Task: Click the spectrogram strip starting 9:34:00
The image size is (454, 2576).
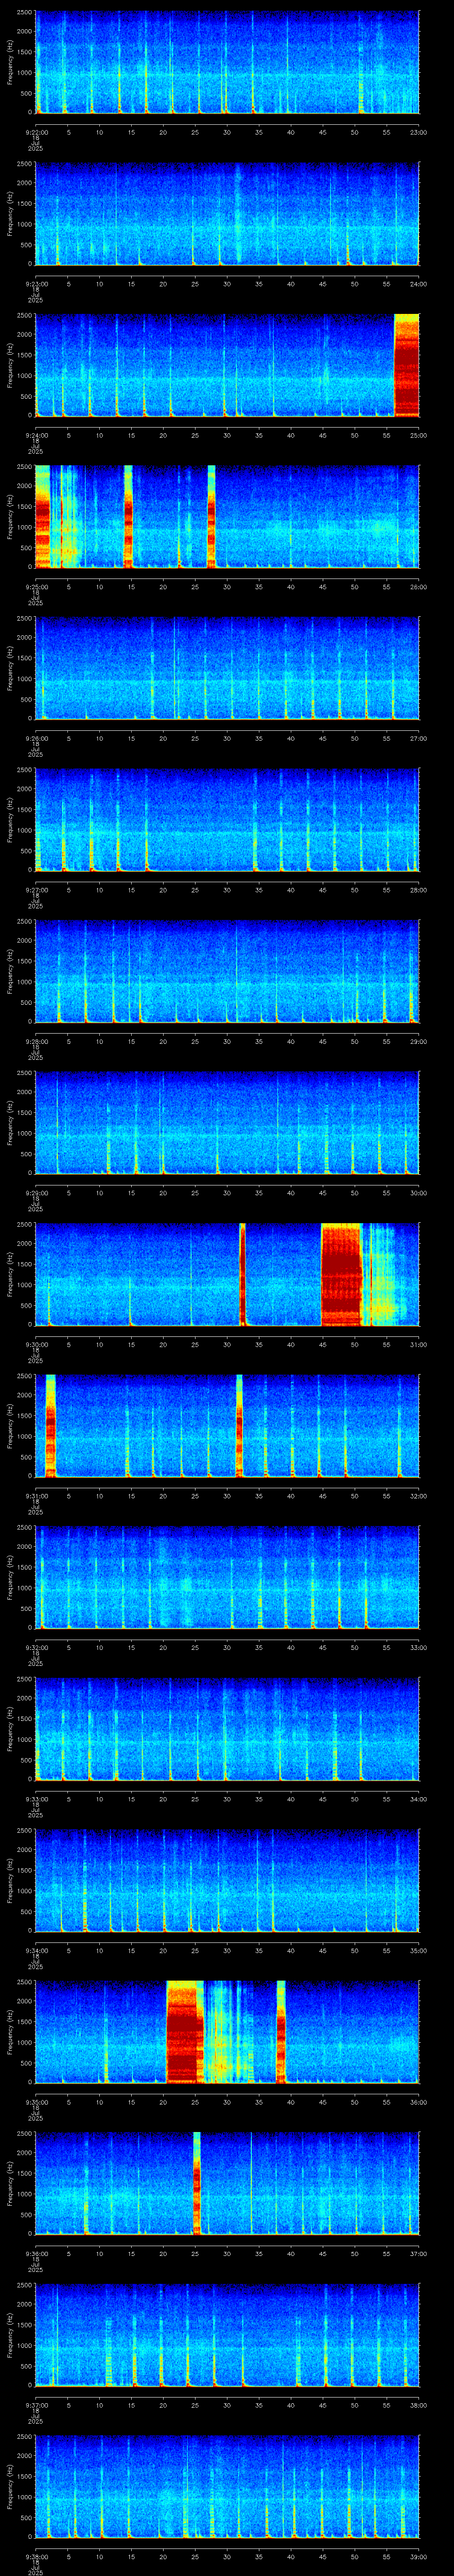Action: pos(227,1881)
